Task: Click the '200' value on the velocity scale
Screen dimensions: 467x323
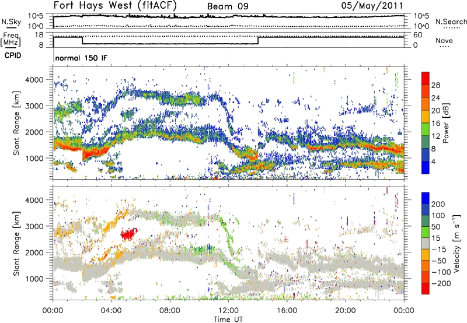Action: click(438, 204)
